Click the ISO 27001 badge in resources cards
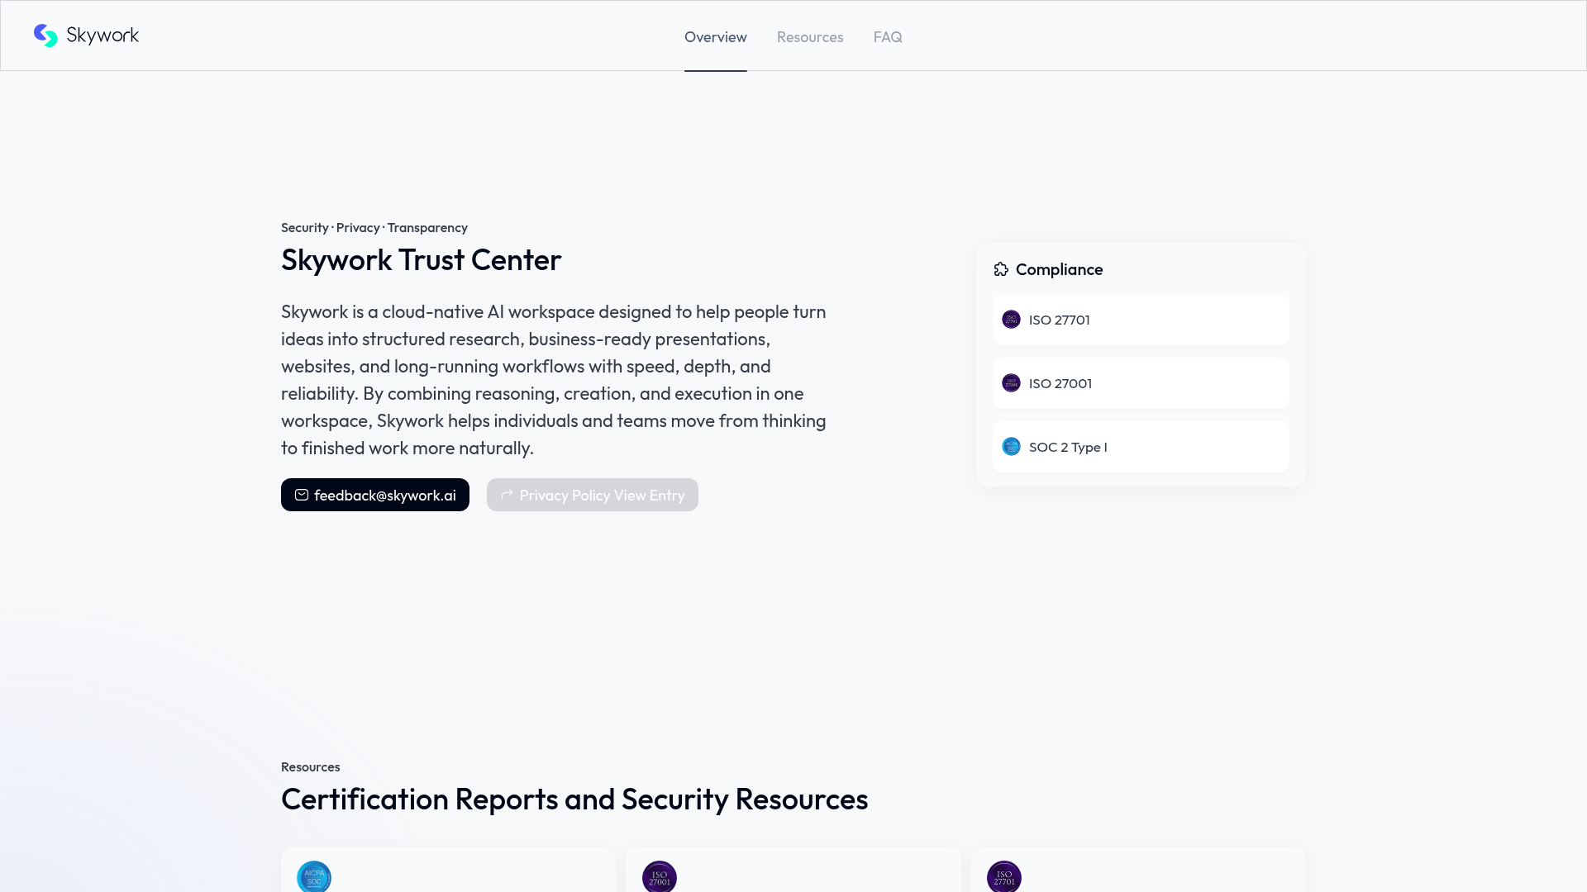This screenshot has width=1587, height=892. (x=660, y=876)
